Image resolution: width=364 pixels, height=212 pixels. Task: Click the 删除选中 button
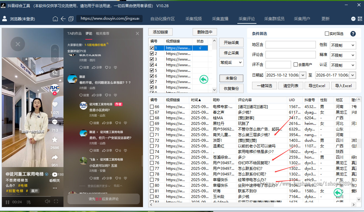pyautogui.click(x=205, y=32)
